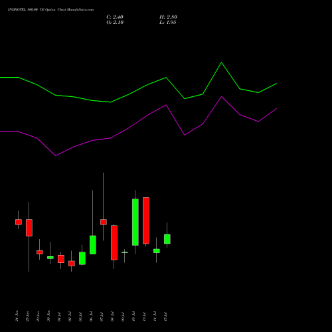Screen dimensions: 332x332
Task: Click the green candle for 03 Jul
Action: click(x=82, y=258)
